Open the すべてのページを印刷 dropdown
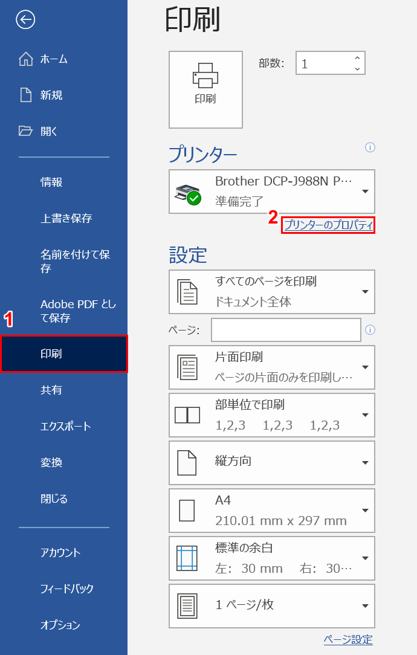Image resolution: width=417 pixels, height=655 pixels. pyautogui.click(x=272, y=292)
